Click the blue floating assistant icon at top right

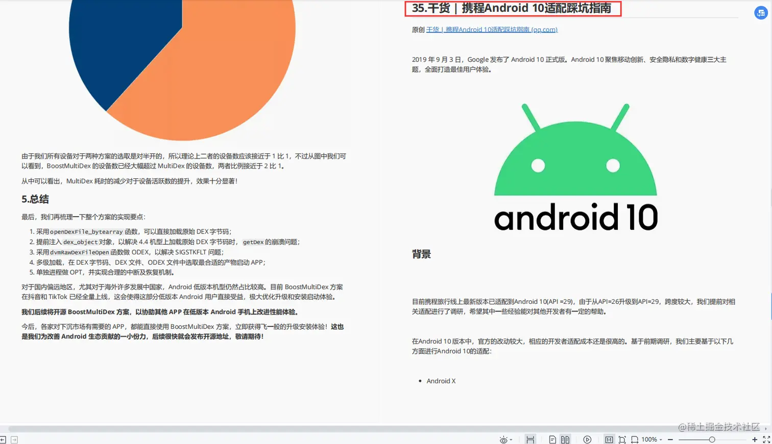[x=761, y=13]
